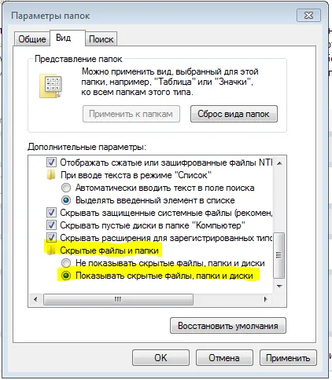This screenshot has height=380, width=332.
Task: Click Восстановить умолчания button
Action: [x=228, y=326]
